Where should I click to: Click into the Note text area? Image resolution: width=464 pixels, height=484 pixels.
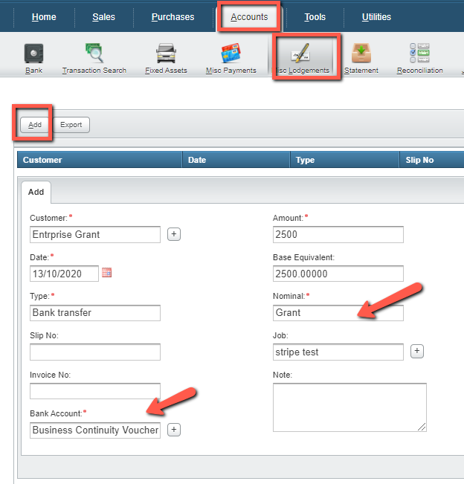point(349,407)
